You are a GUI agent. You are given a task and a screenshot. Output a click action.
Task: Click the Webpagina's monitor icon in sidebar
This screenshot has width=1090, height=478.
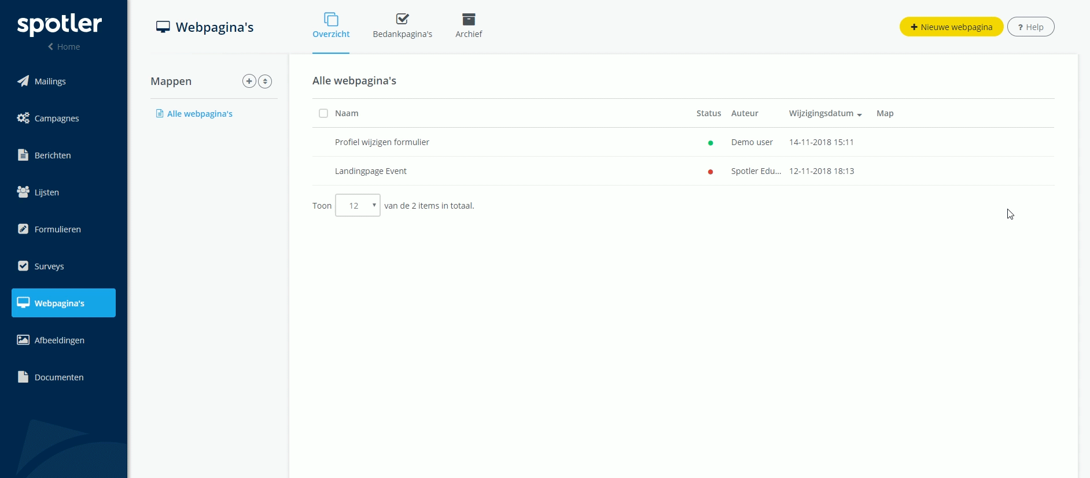click(x=23, y=303)
